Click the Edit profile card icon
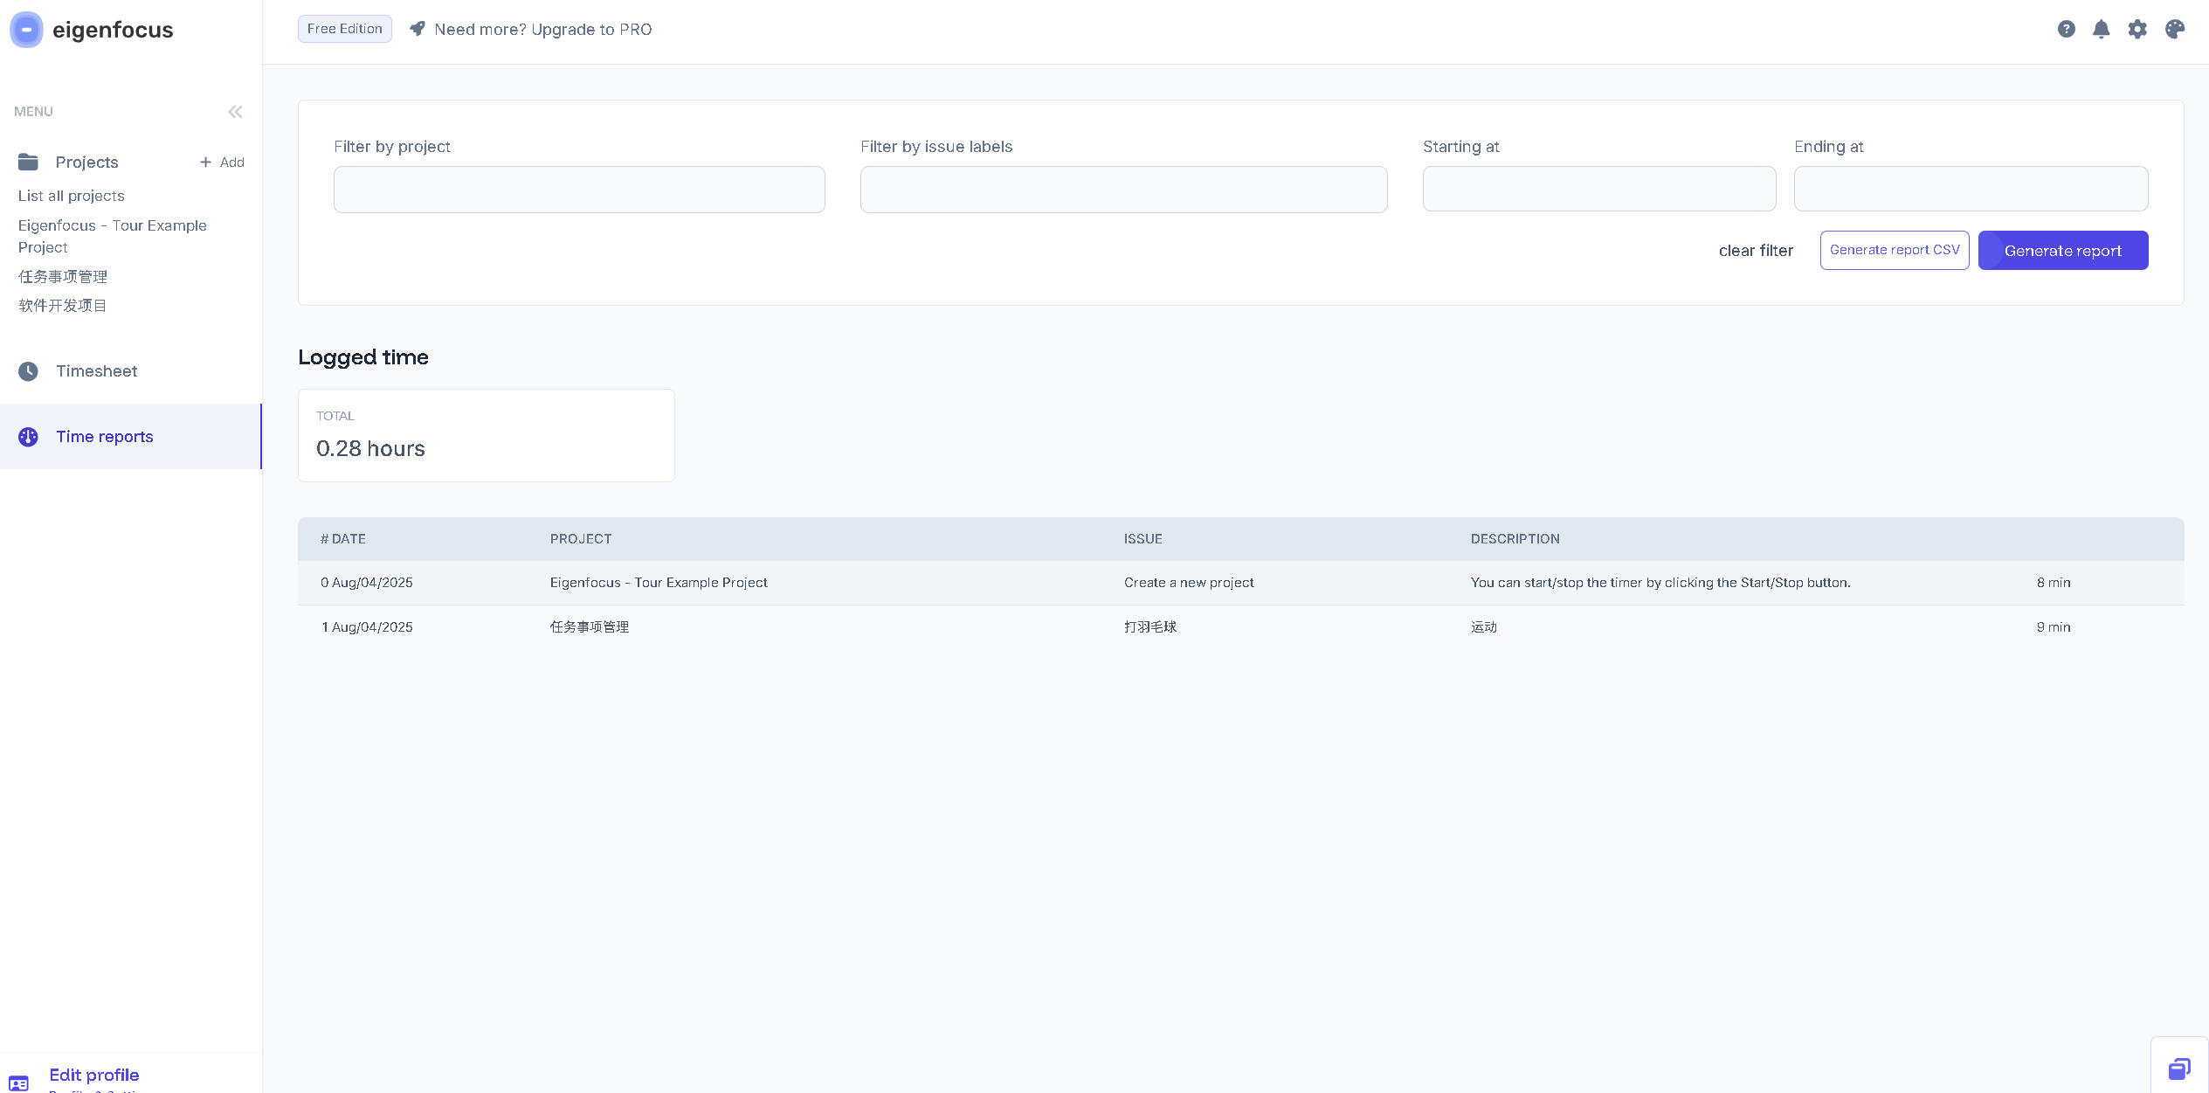This screenshot has height=1093, width=2209. 18,1083
